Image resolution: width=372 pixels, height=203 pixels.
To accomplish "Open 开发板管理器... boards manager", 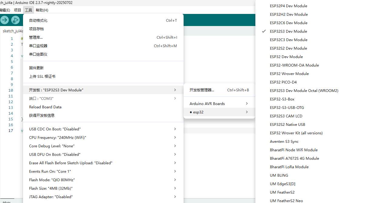I will click(219, 90).
